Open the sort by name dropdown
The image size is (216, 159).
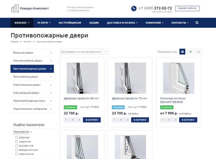(84, 51)
